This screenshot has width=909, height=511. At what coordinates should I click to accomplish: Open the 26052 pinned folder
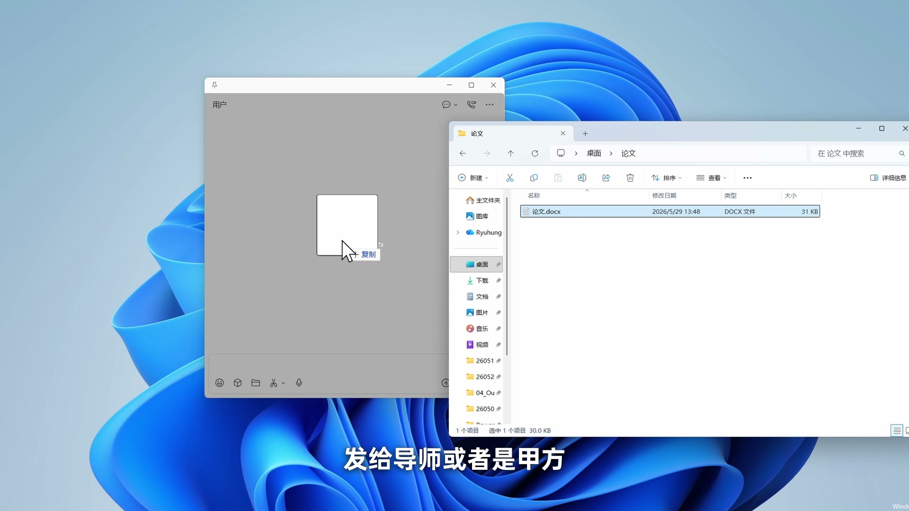click(480, 377)
